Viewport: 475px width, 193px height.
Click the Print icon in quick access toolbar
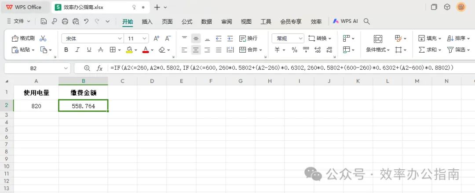[x=65, y=21]
